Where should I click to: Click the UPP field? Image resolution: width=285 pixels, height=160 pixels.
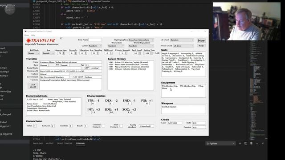(96, 68)
